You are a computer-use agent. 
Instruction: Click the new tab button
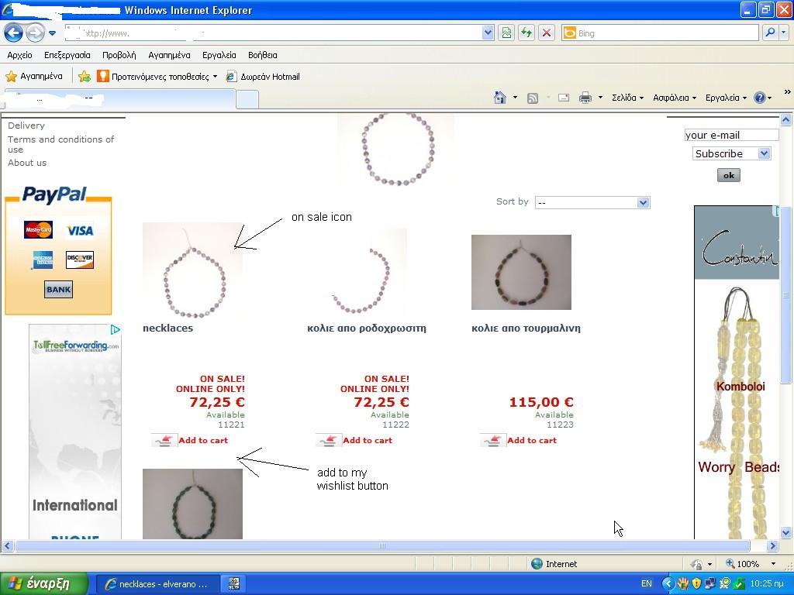pos(247,99)
